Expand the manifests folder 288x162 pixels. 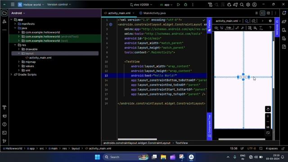(x=15, y=24)
